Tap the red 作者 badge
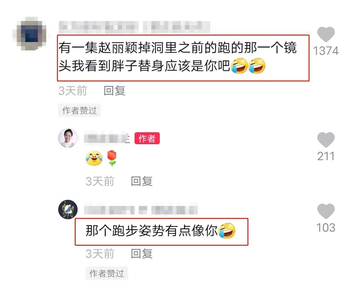This screenshot has width=349, height=291. click(147, 138)
